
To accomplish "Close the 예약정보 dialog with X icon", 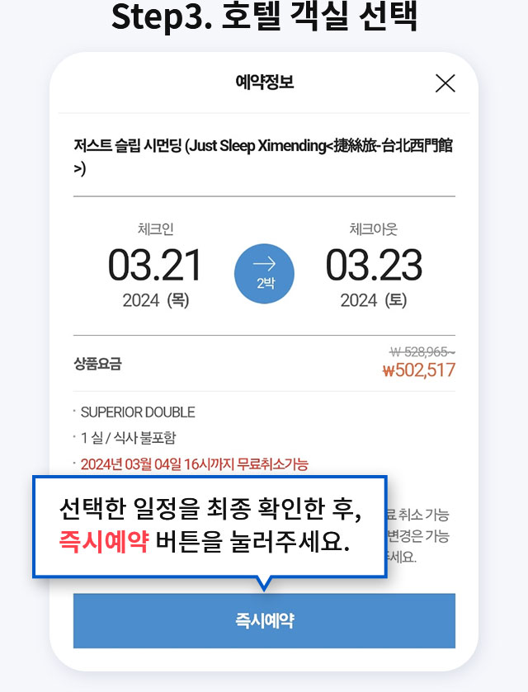I will [445, 83].
